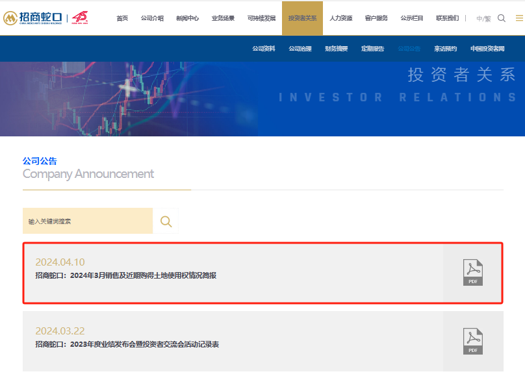Open 中国投资者网 submenu link
525x376 pixels.
tap(487, 49)
